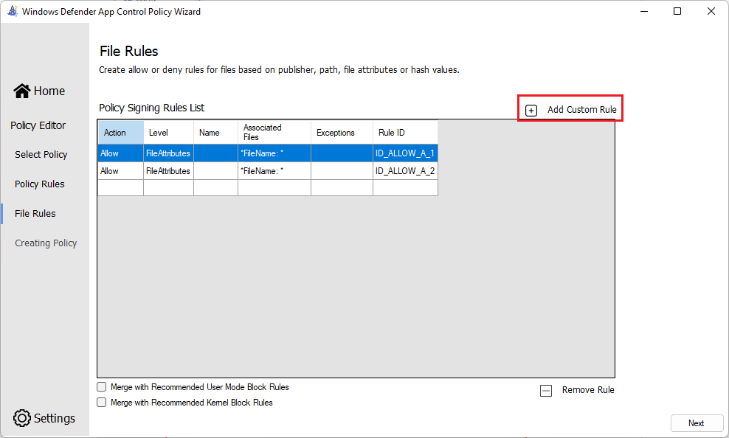Image resolution: width=729 pixels, height=438 pixels.
Task: Open Settings via the gear icon
Action: coord(22,418)
